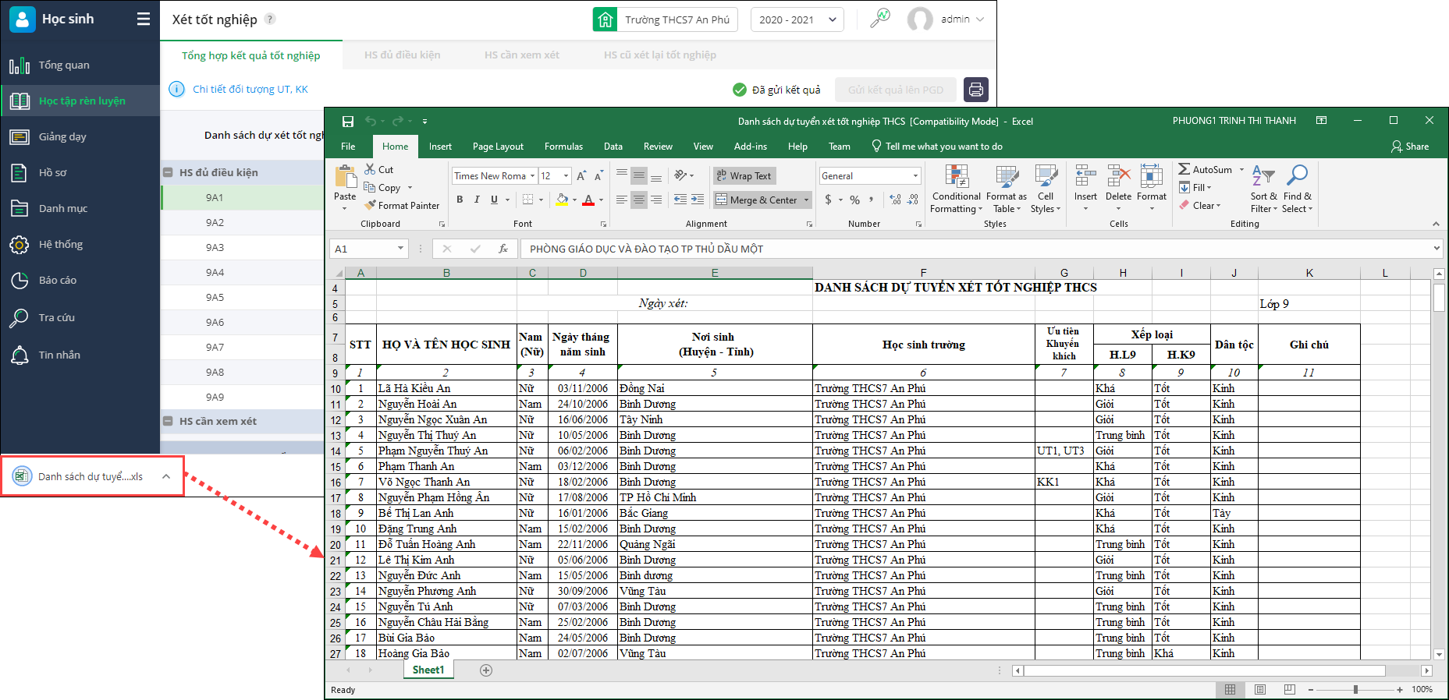Click the Format Painter brush icon
Viewport: 1449px width, 700px height.
(x=371, y=206)
